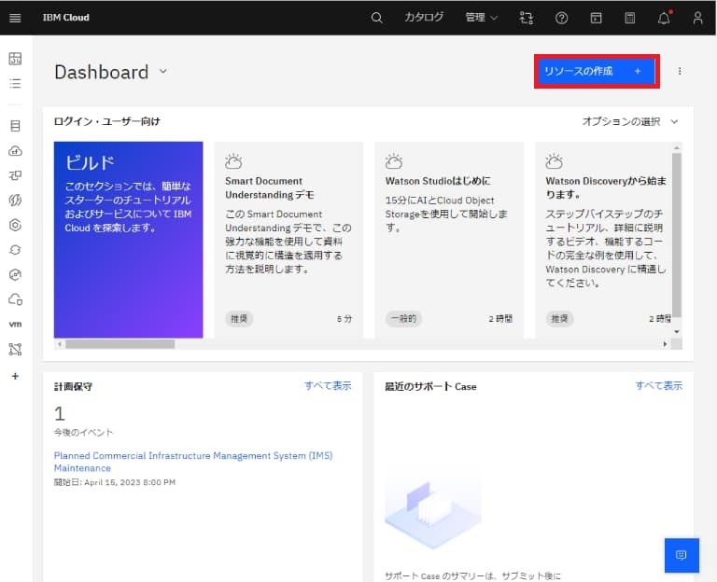Expand the オプションの選択 dropdown
The image size is (717, 582).
630,121
